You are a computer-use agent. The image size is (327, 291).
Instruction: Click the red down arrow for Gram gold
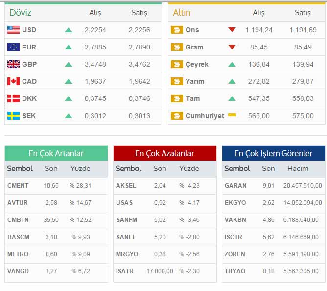pyautogui.click(x=232, y=47)
